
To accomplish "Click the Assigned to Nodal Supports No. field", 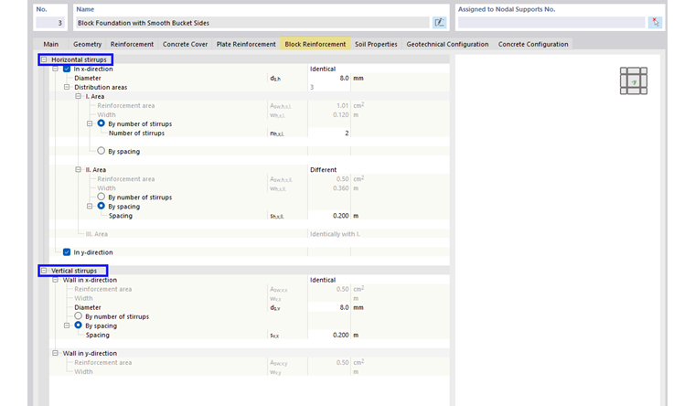I will (551, 22).
